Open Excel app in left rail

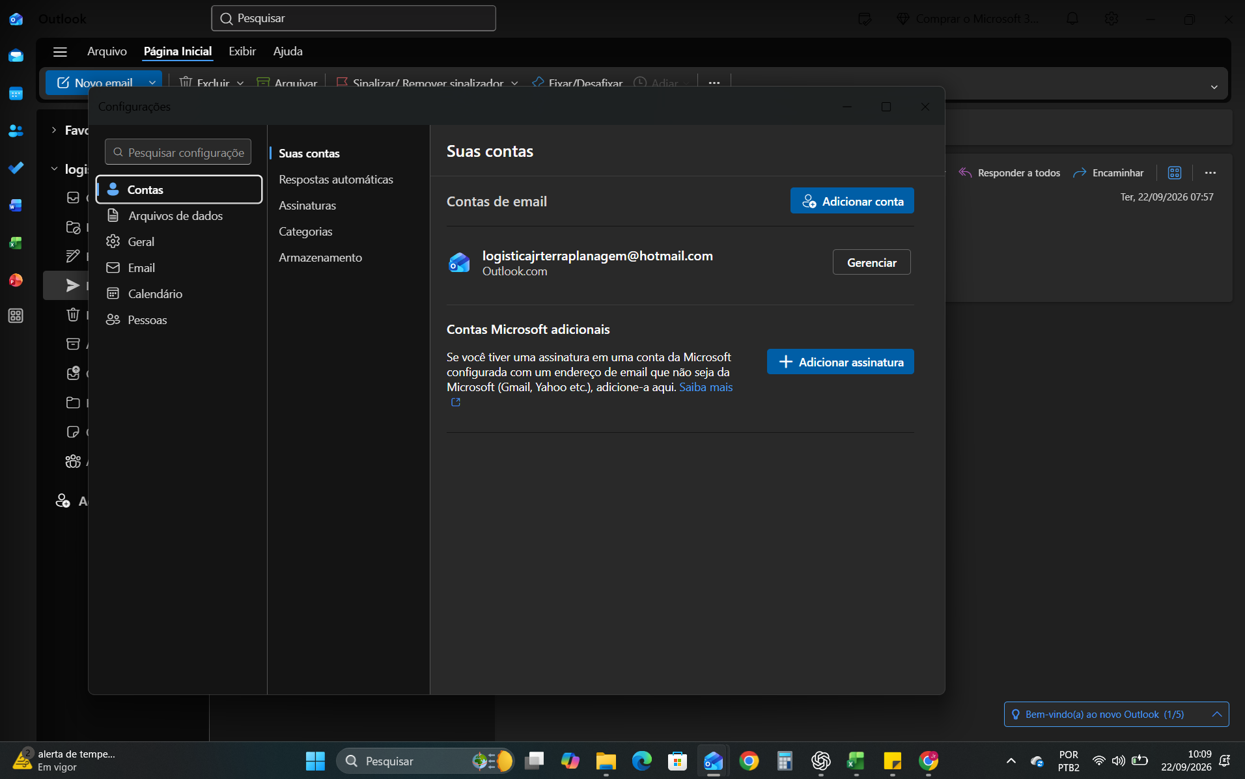click(x=16, y=243)
